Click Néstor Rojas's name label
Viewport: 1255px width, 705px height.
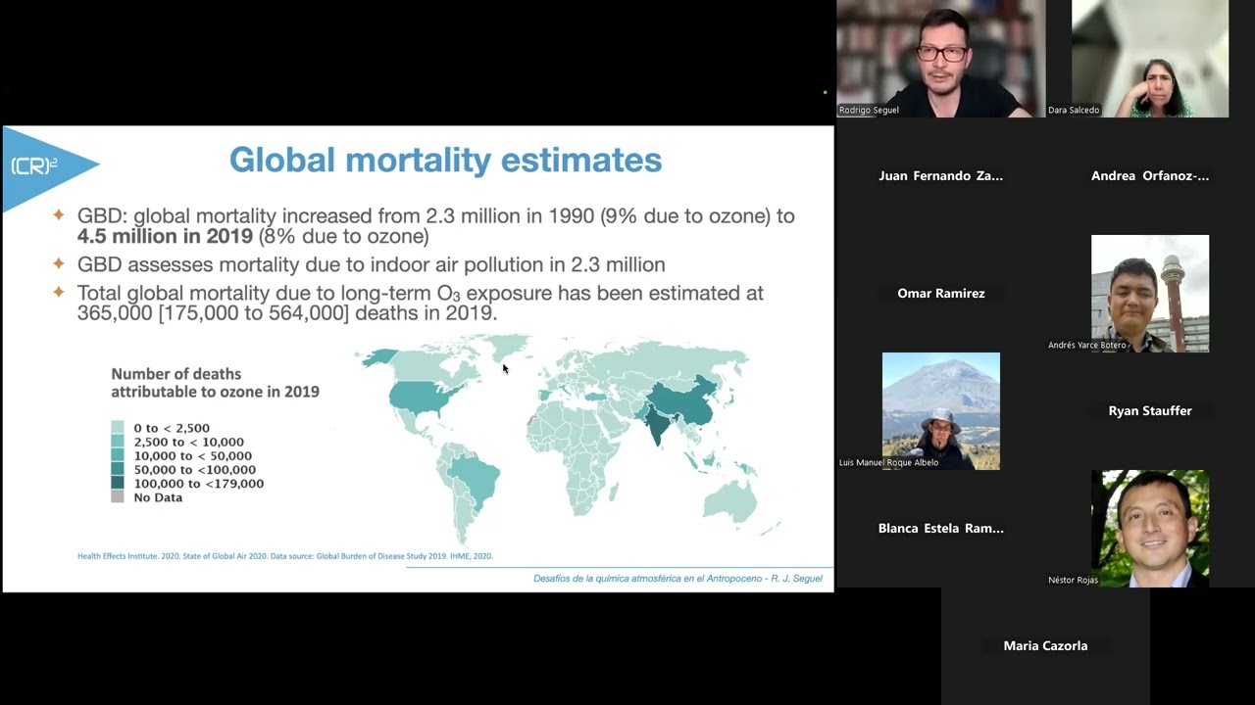(1073, 581)
